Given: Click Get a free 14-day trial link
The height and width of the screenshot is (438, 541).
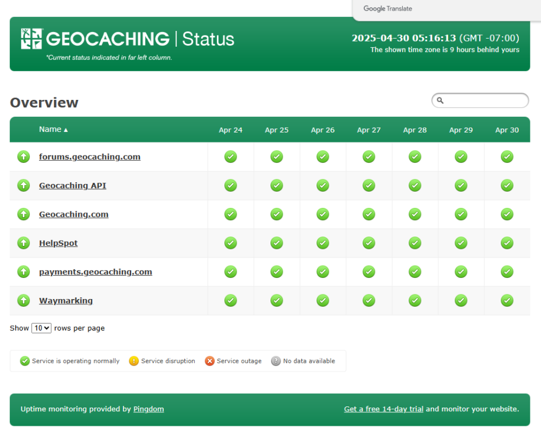Looking at the screenshot, I should (x=383, y=409).
